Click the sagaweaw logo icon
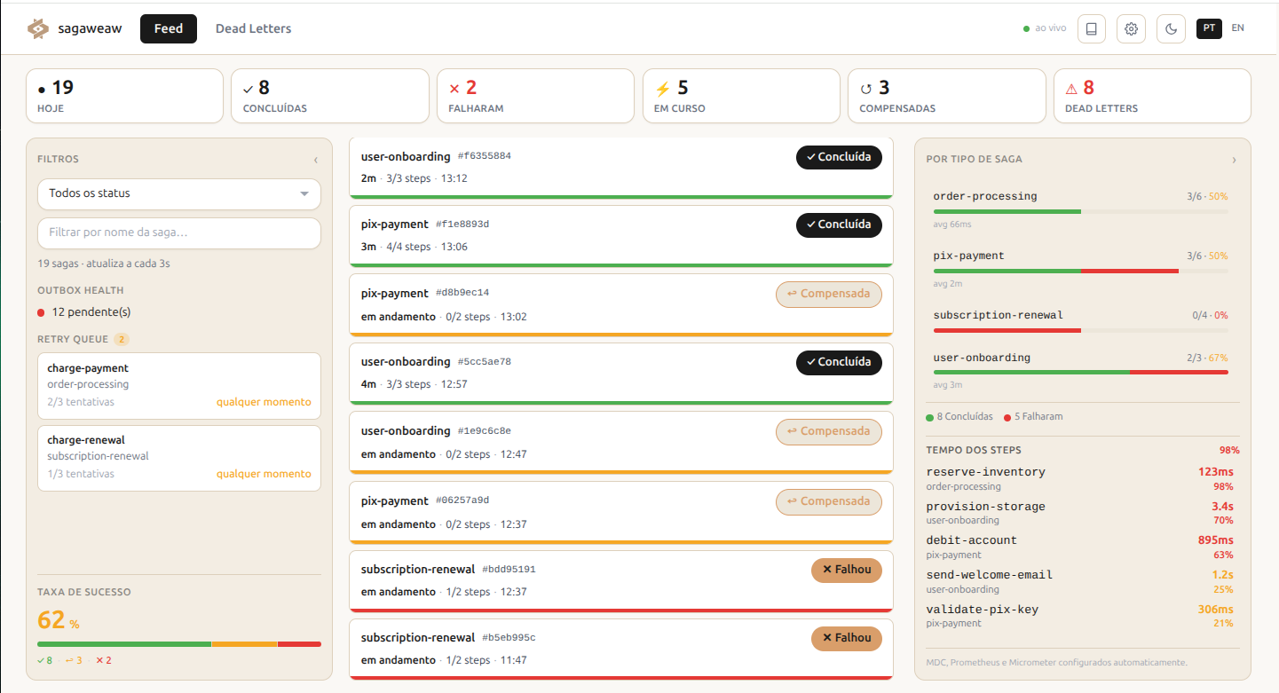Screen dimensions: 1279x693 point(37,28)
